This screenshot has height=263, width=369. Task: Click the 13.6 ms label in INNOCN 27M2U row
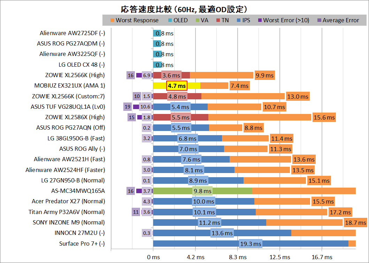point(222,233)
